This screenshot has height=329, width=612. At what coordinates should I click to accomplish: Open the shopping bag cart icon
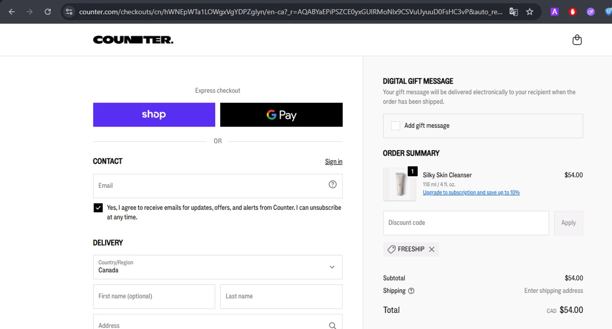[577, 40]
